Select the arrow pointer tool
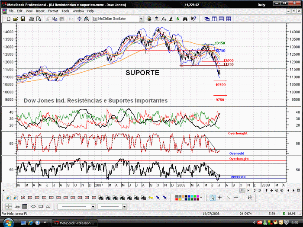The image size is (303, 227). [213, 198]
